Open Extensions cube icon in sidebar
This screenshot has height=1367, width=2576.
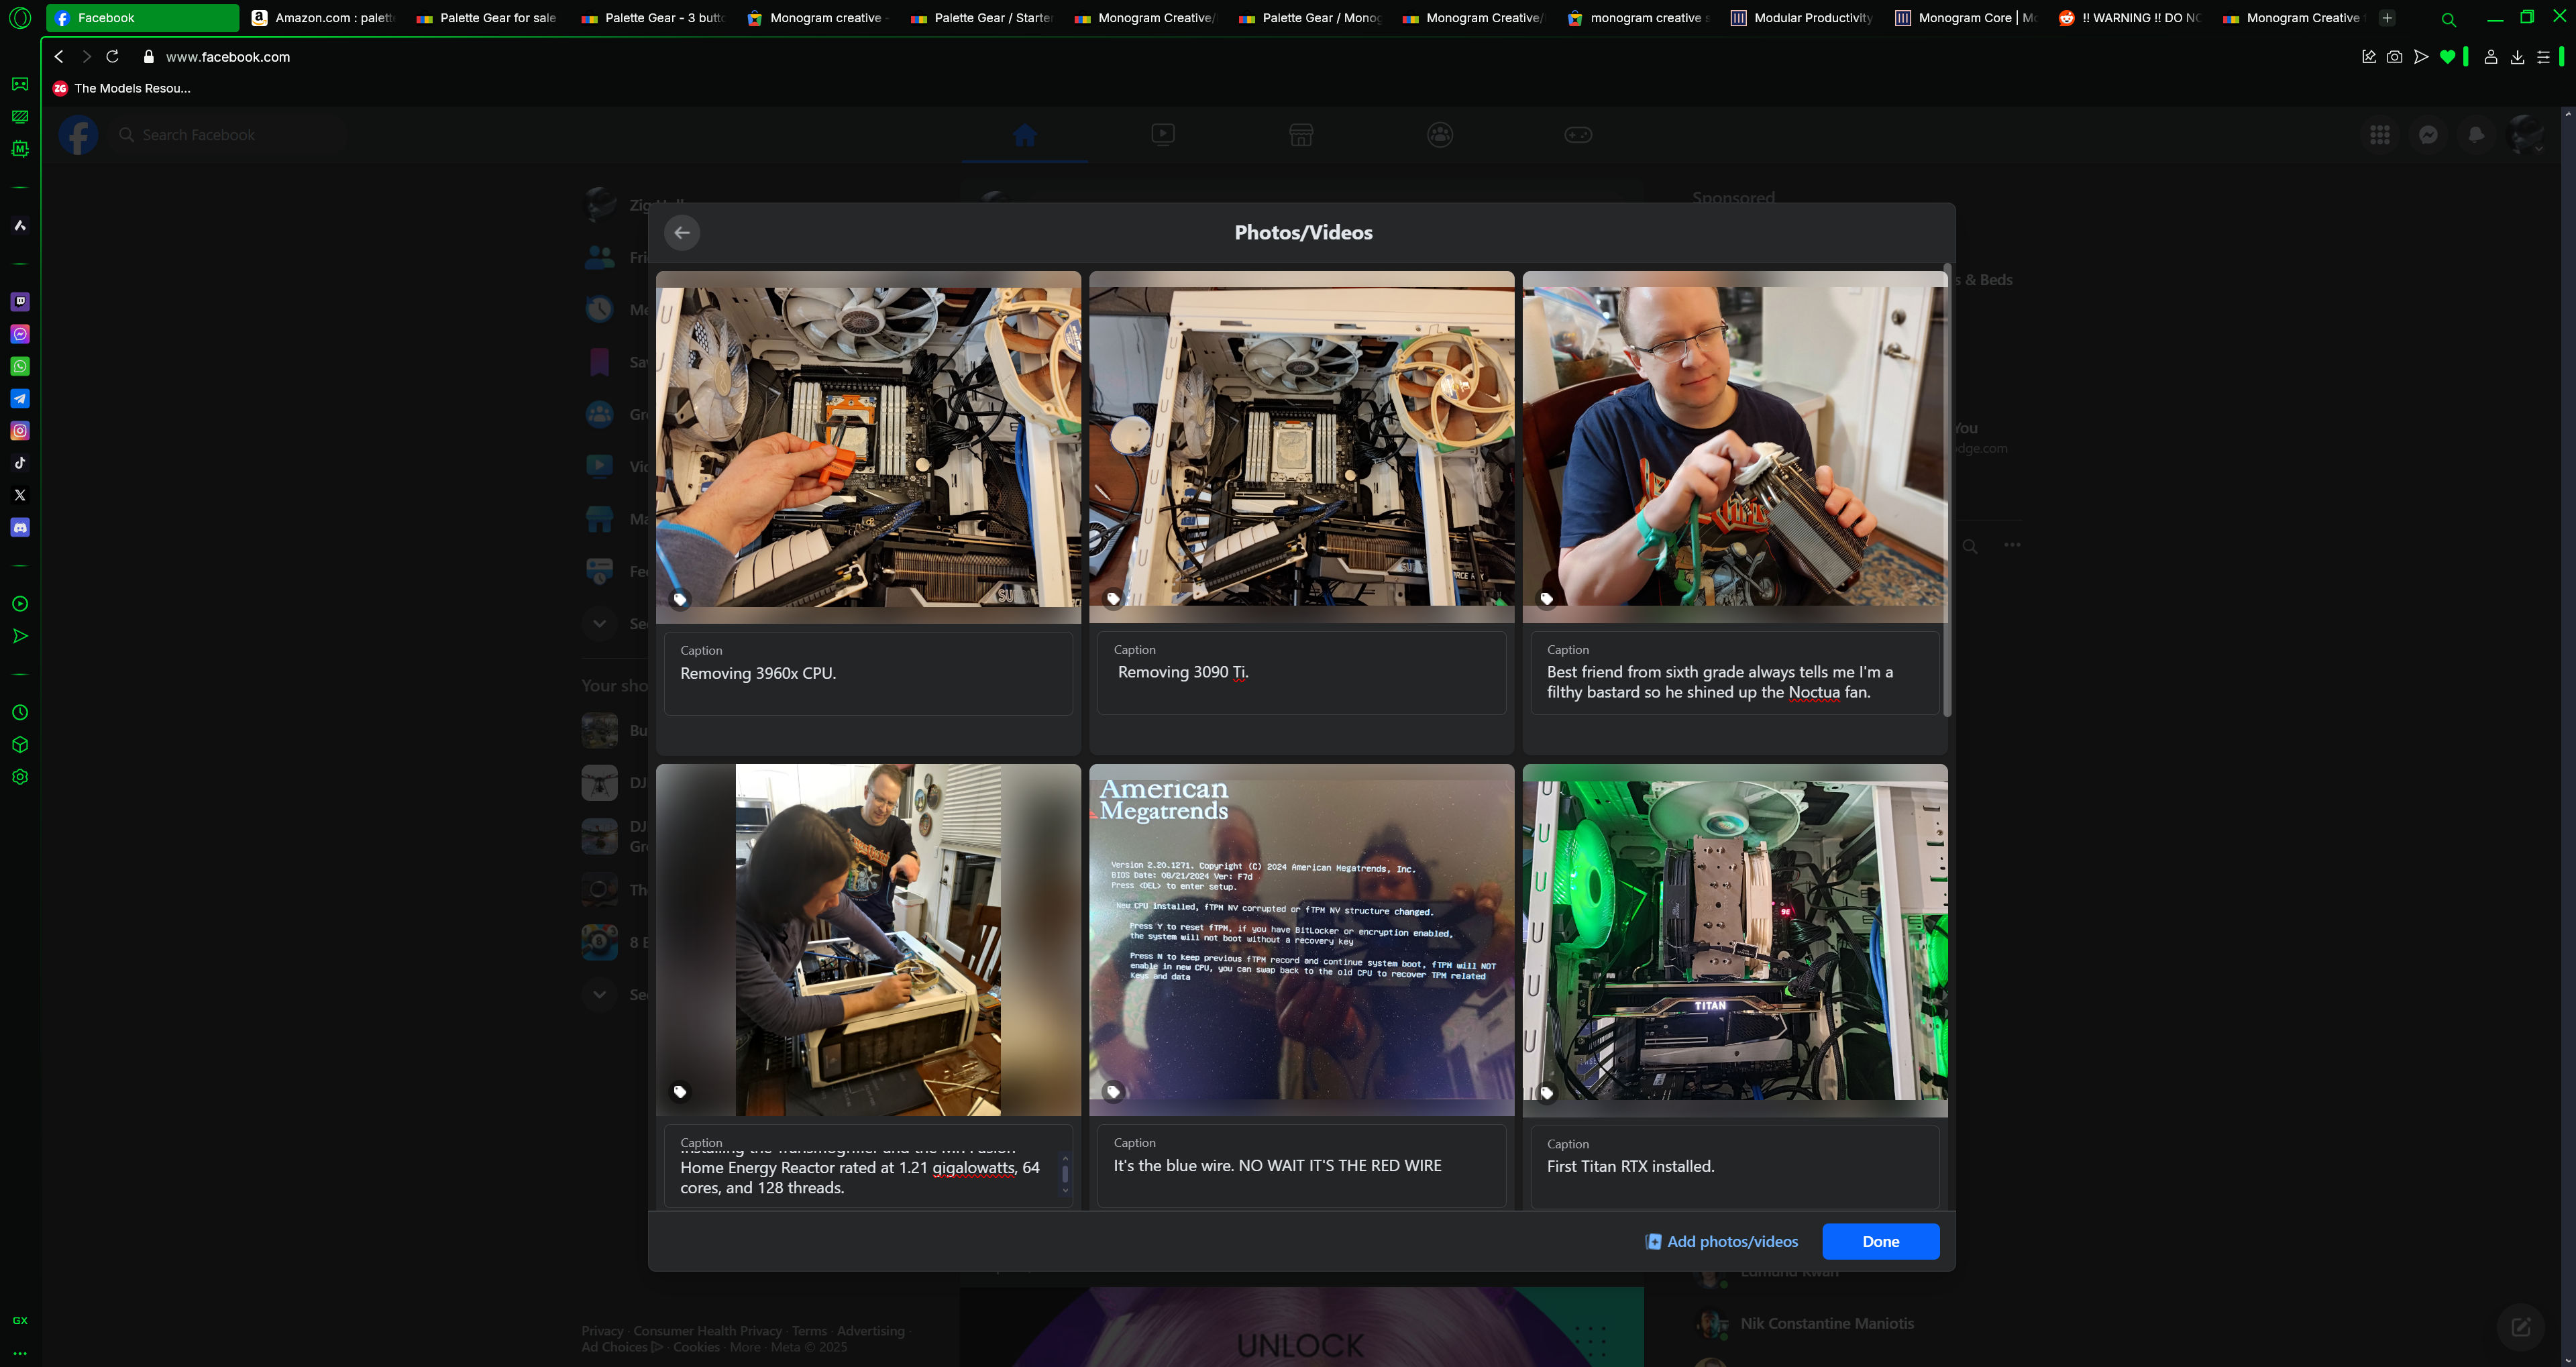coord(20,744)
